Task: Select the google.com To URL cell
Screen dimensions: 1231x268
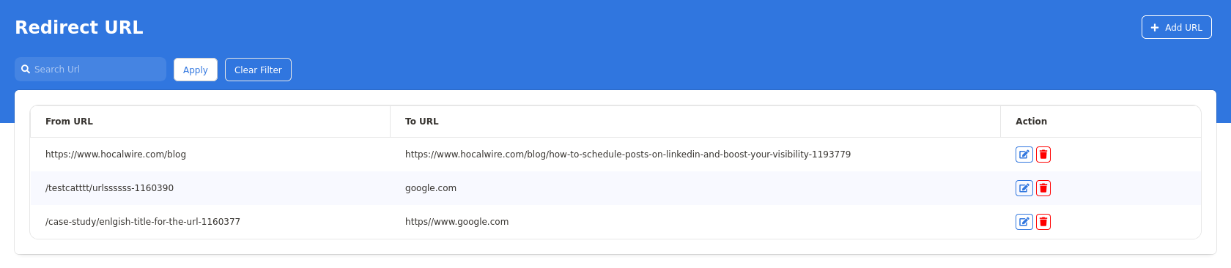Action: [431, 188]
